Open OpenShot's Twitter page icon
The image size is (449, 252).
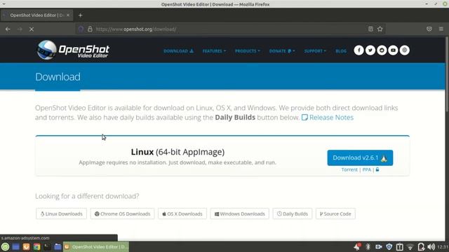370,50
